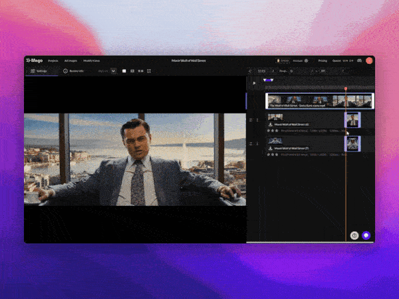
Task: Click the round white button beside the chat bubble
Action: coord(354,235)
